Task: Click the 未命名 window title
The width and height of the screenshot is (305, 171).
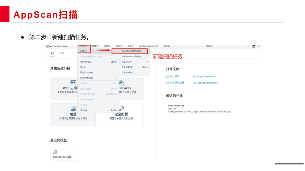Action: [209, 46]
